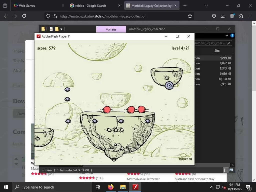Image resolution: width=256 pixels, height=192 pixels.
Task: Open the list all tabs dropdown
Action: coord(206,5)
